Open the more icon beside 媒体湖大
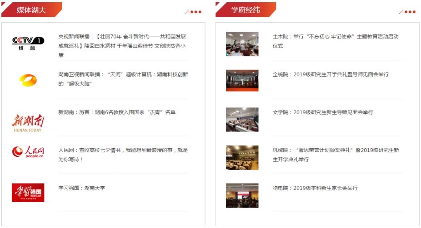Image resolution: width=421 pixels, height=228 pixels. coord(193,12)
